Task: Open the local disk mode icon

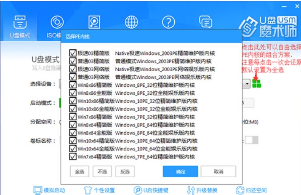Action: tap(94, 22)
